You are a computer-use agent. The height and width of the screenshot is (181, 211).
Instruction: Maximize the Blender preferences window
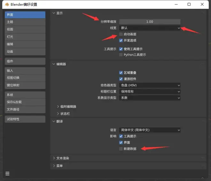click(x=189, y=4)
